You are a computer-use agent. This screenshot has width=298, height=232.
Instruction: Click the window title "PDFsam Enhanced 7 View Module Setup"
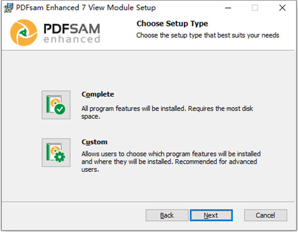[86, 8]
